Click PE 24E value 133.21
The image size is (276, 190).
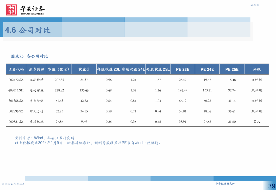pos(207,90)
